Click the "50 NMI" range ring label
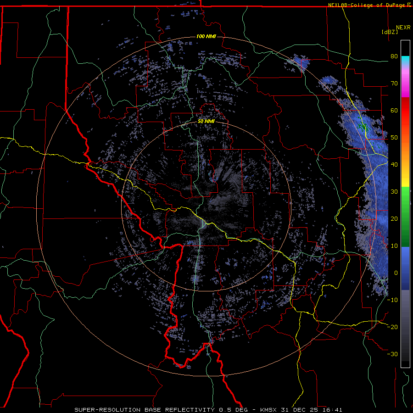The image size is (413, 413). tap(206, 122)
